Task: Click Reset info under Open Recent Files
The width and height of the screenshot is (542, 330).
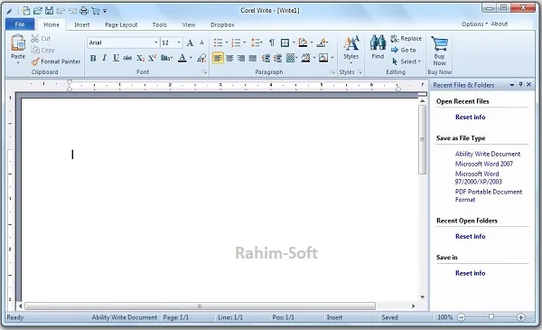Action: tap(470, 117)
